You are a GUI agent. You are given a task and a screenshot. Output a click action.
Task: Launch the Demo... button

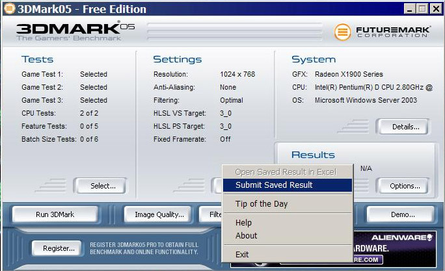click(401, 214)
